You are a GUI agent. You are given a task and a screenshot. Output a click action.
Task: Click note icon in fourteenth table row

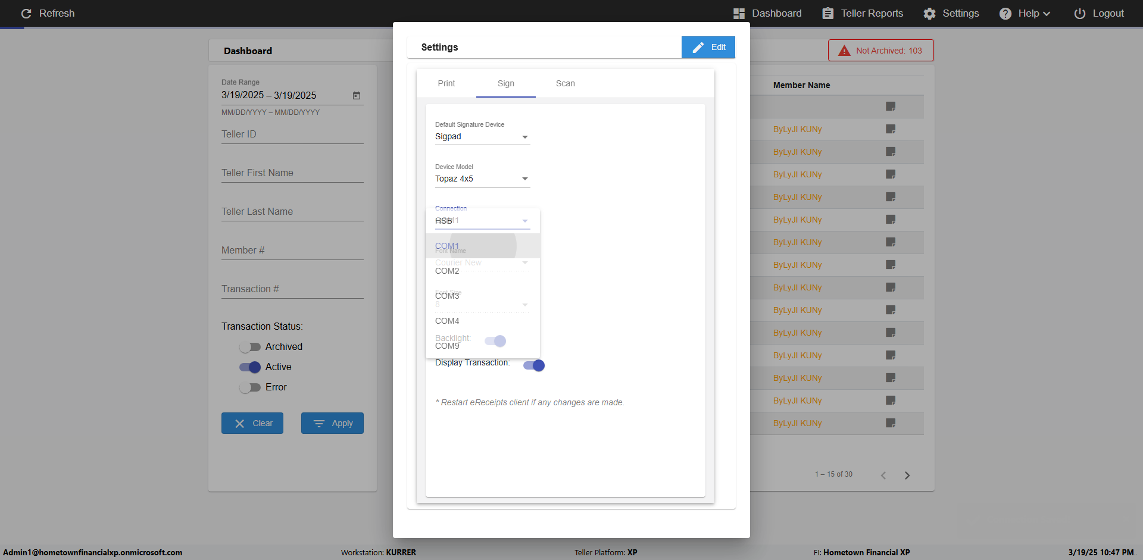tap(891, 401)
